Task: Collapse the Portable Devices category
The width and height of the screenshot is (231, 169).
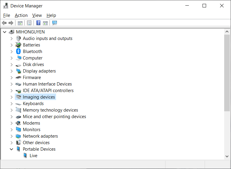Action: click(x=12, y=149)
